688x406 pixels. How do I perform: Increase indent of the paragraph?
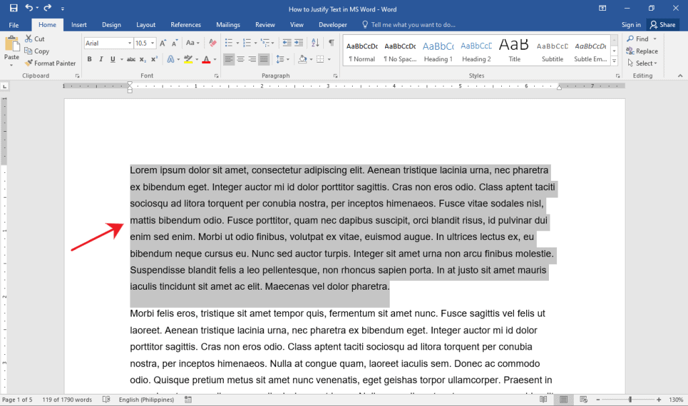point(298,42)
